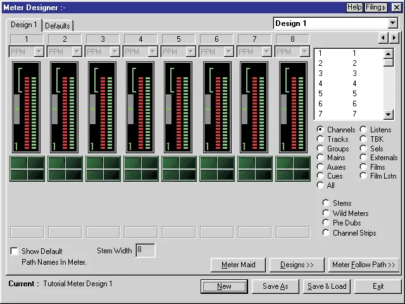Click the meter preview under column 5
This screenshot has width=405, height=304.
[x=178, y=107]
